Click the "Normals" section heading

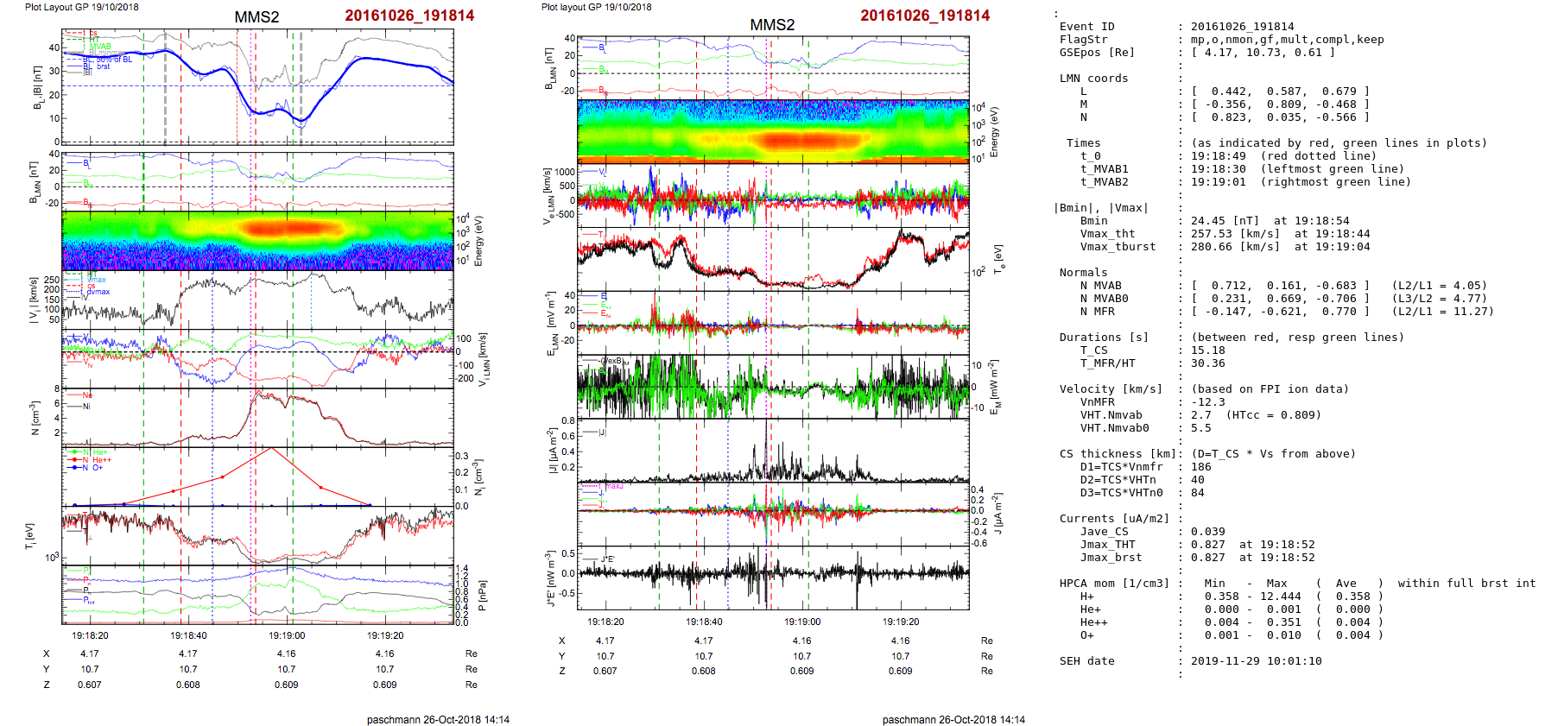(x=1083, y=273)
